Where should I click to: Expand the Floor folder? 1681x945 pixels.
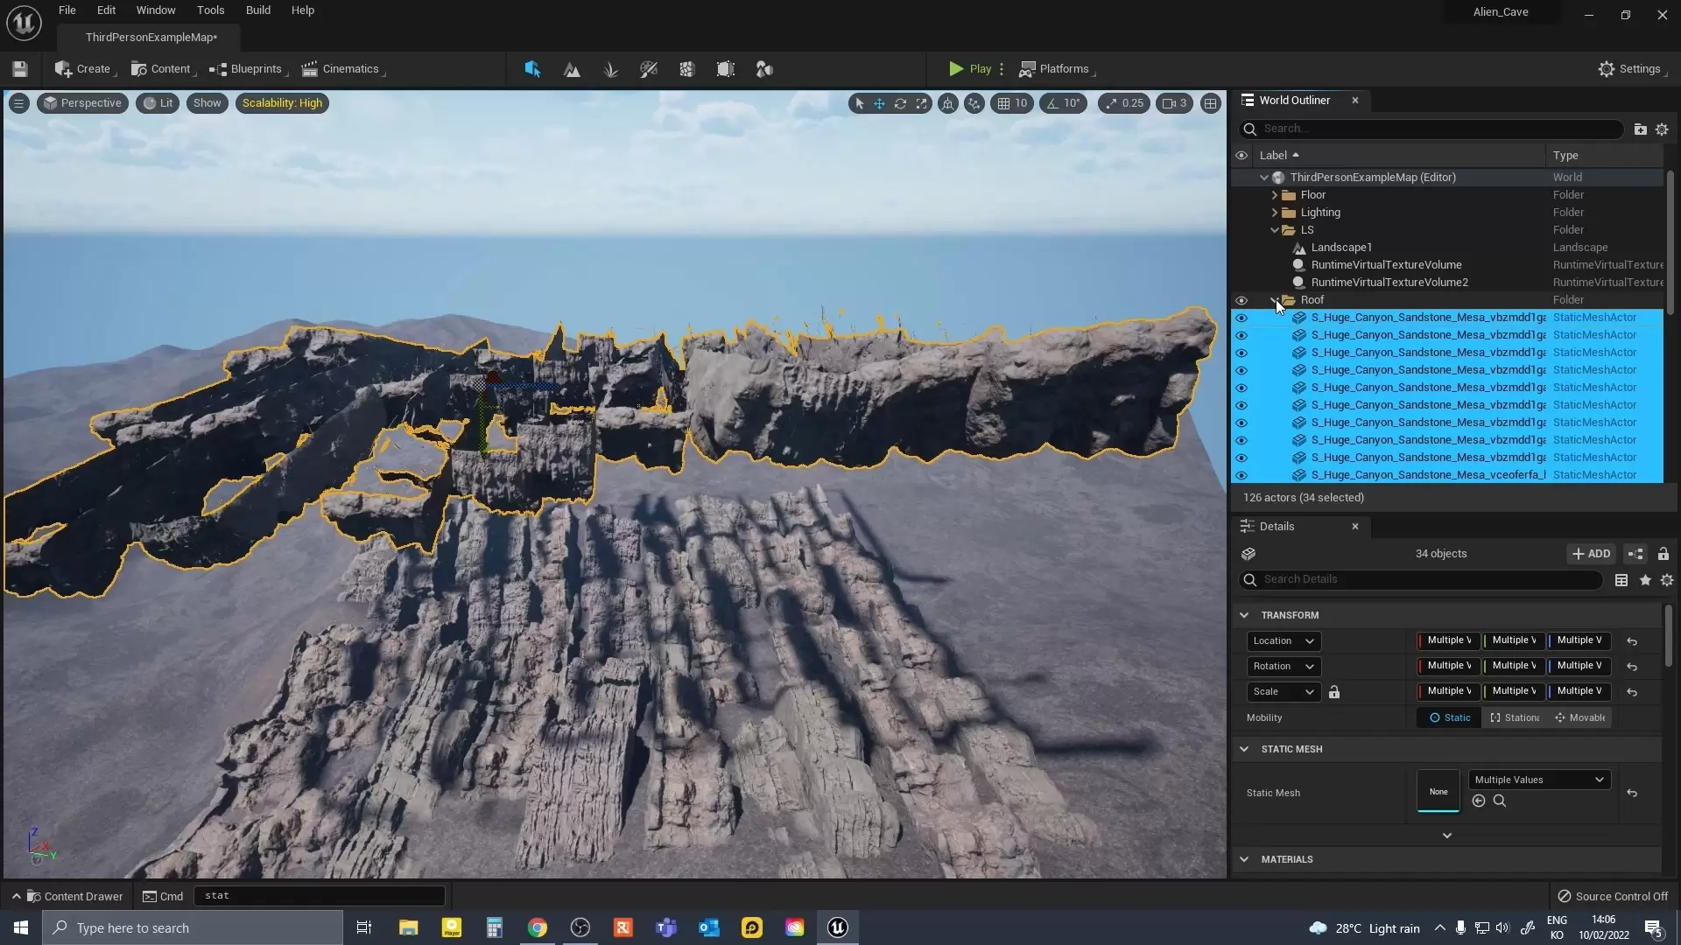(1275, 195)
